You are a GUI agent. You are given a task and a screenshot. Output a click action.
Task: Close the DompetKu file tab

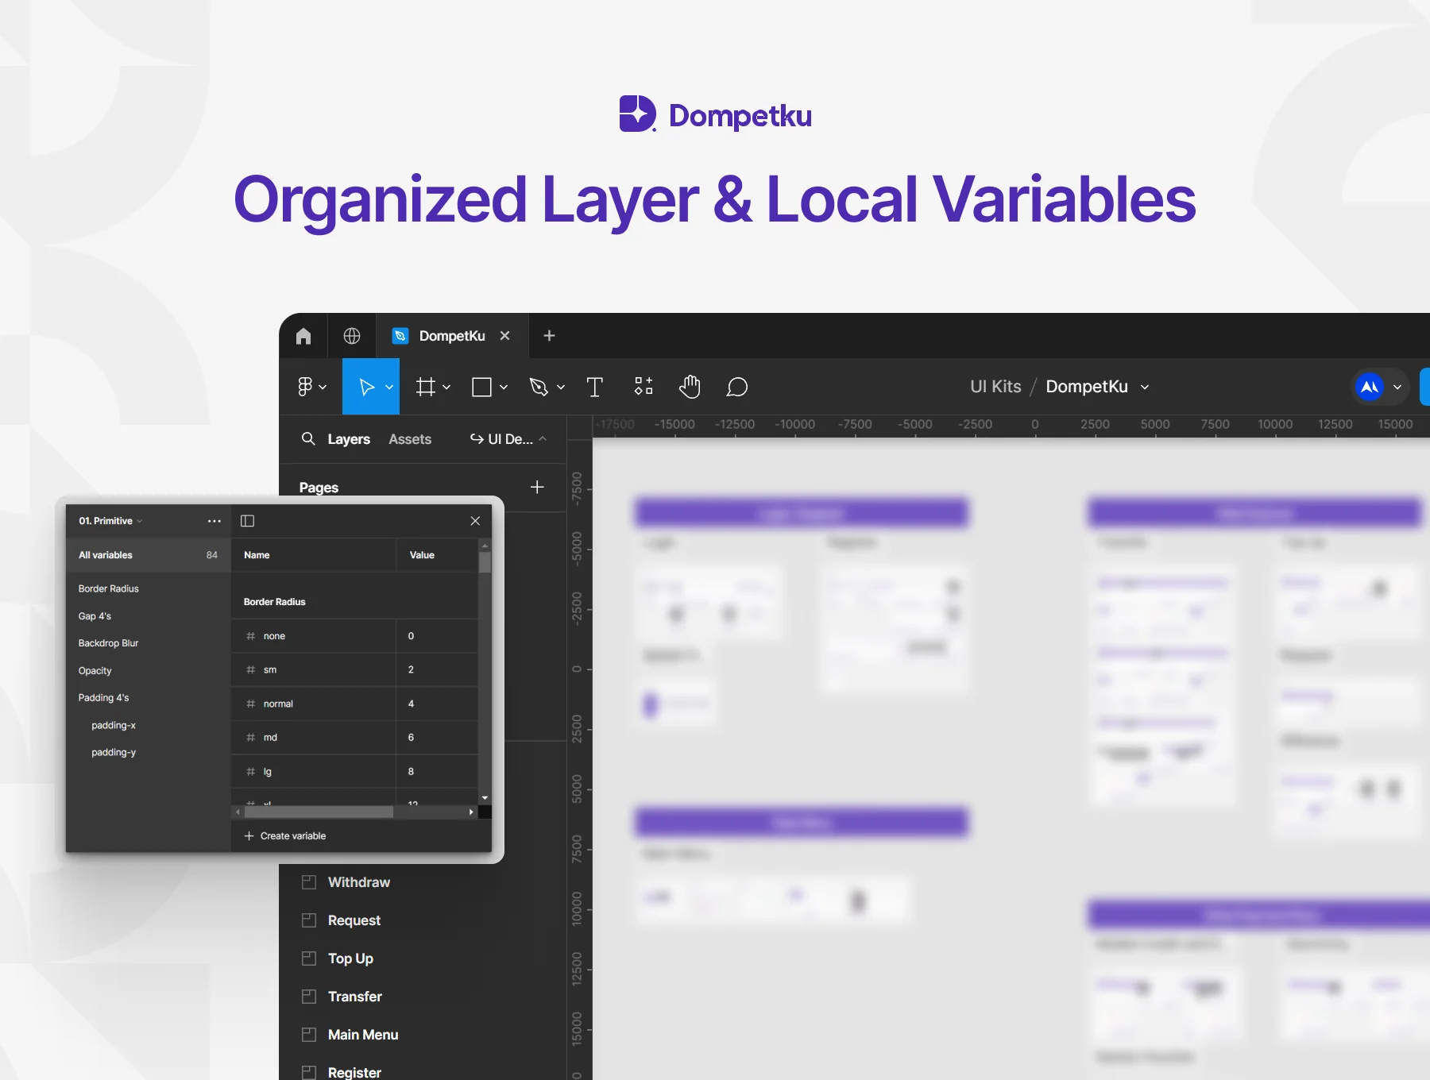coord(504,336)
